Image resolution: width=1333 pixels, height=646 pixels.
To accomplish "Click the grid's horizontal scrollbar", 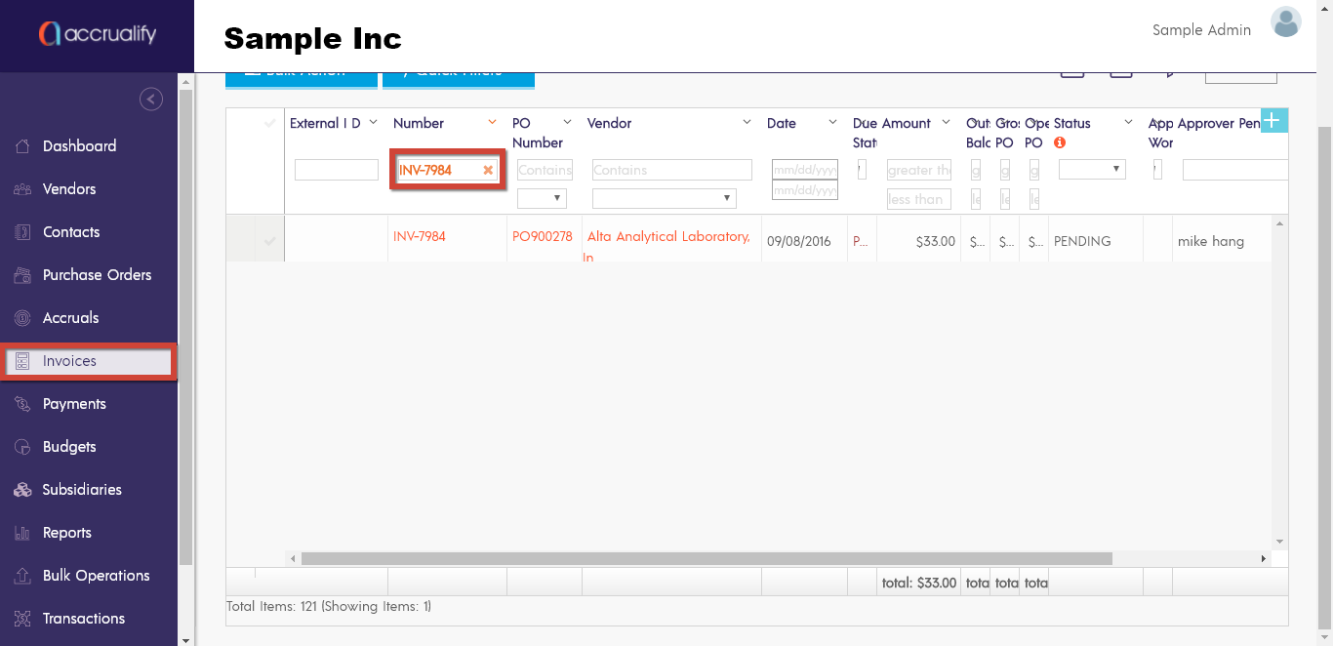I will coord(707,559).
